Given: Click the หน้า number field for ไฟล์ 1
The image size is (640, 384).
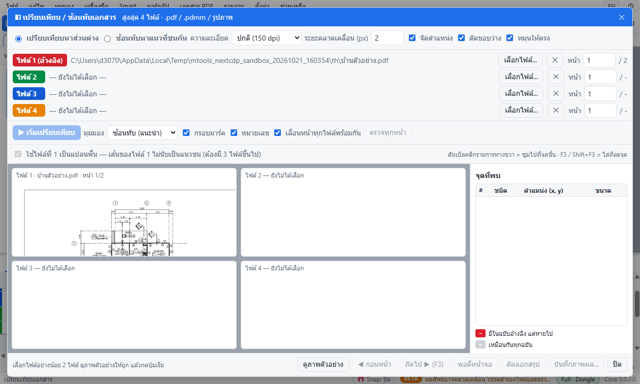Looking at the screenshot, I should (x=599, y=60).
